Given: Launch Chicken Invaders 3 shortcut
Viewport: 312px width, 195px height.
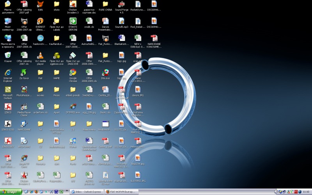Looking at the screenshot, I should click(73, 4).
